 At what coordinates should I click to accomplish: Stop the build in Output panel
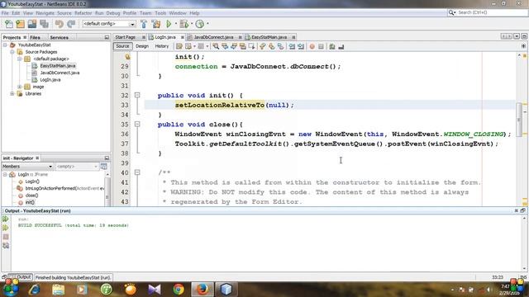point(6,237)
